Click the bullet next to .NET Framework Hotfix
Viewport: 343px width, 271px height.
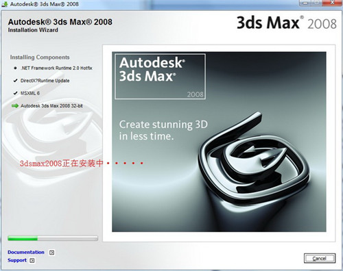coord(15,68)
